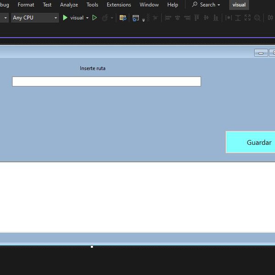
Task: Click the browser window toolbar icon
Action: click(135, 18)
